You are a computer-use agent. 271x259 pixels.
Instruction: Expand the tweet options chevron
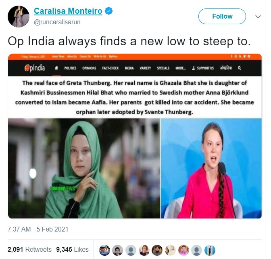(x=258, y=17)
